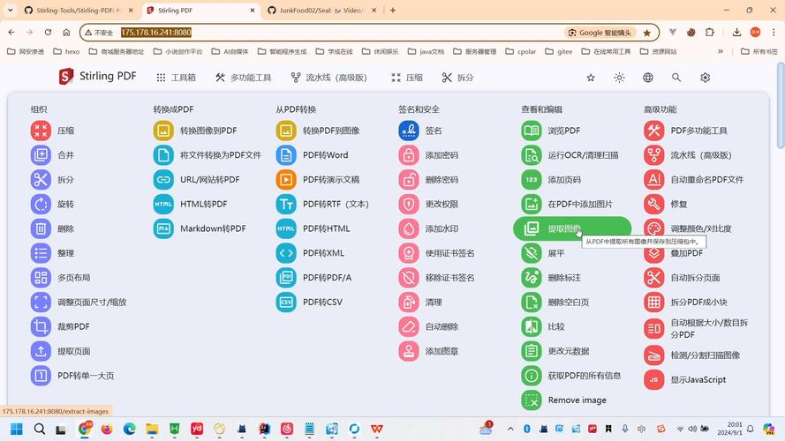The height and width of the screenshot is (441, 785).
Task: Click 拆分 in the top navbar
Action: pos(458,78)
